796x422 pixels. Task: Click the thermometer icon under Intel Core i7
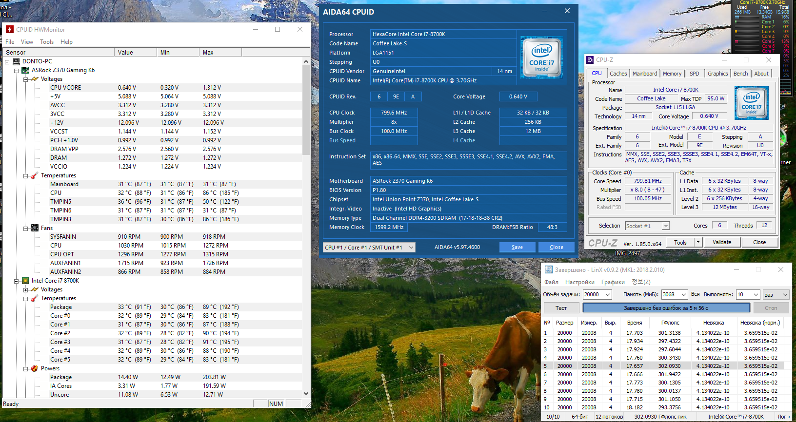35,298
